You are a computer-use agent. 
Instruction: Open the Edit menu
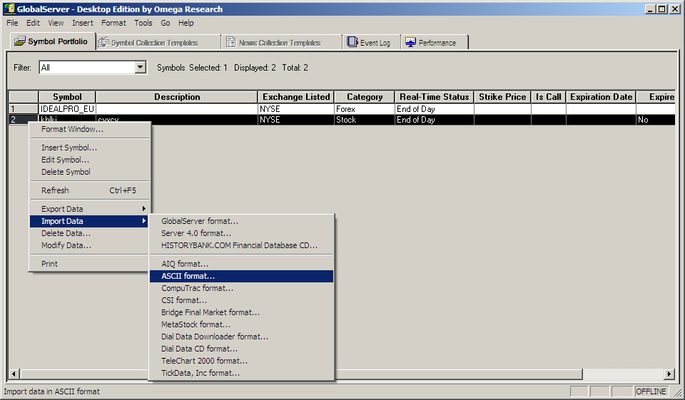[x=33, y=23]
